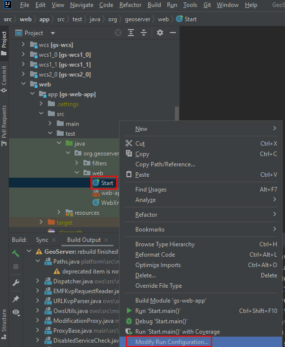Image resolution: width=285 pixels, height=347 pixels.
Task: Expand the target folder node
Action: 41,222
